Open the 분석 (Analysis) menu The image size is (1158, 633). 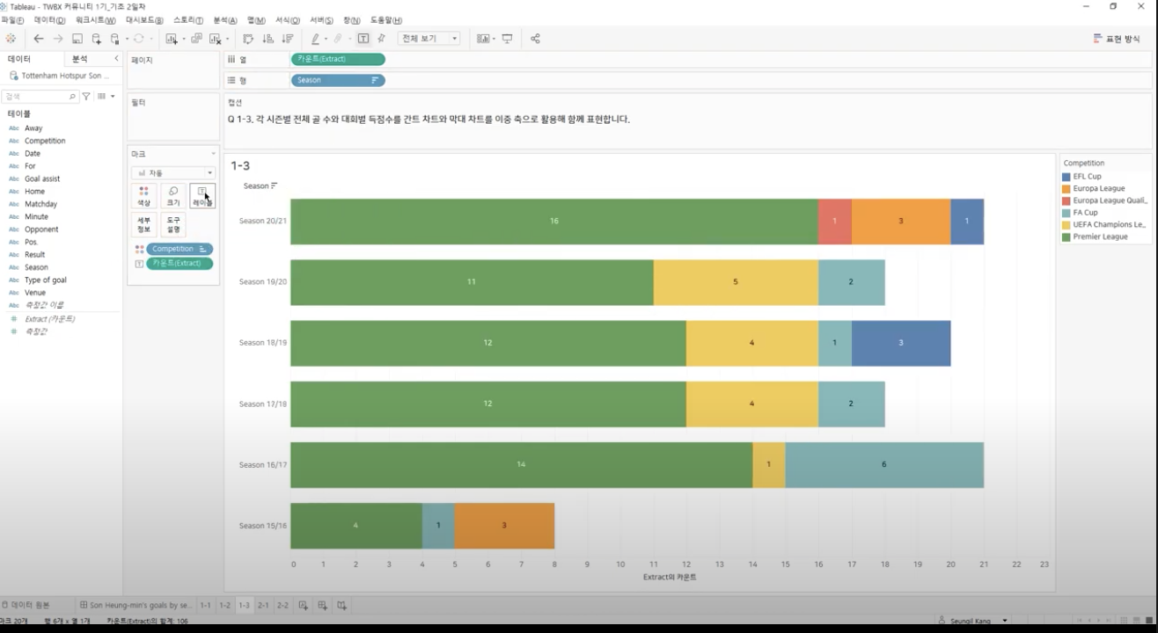(225, 20)
